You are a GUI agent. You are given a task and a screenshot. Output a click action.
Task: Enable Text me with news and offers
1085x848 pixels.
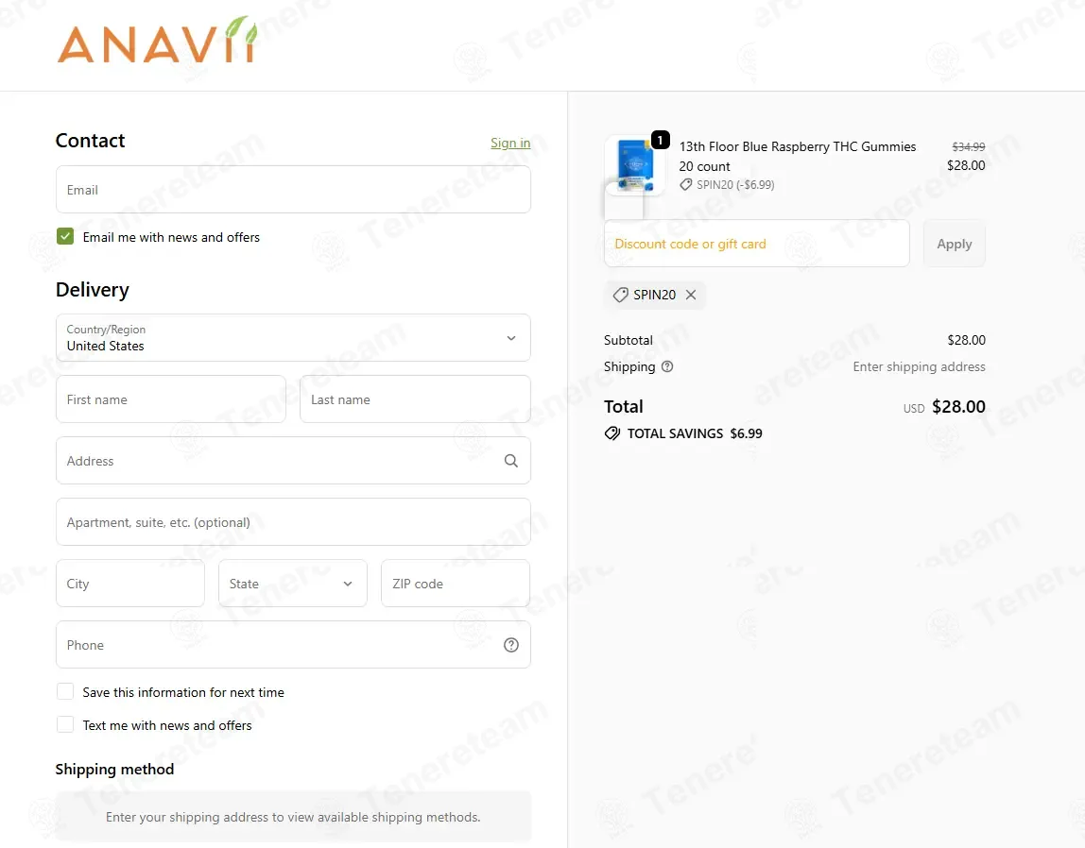(x=65, y=724)
